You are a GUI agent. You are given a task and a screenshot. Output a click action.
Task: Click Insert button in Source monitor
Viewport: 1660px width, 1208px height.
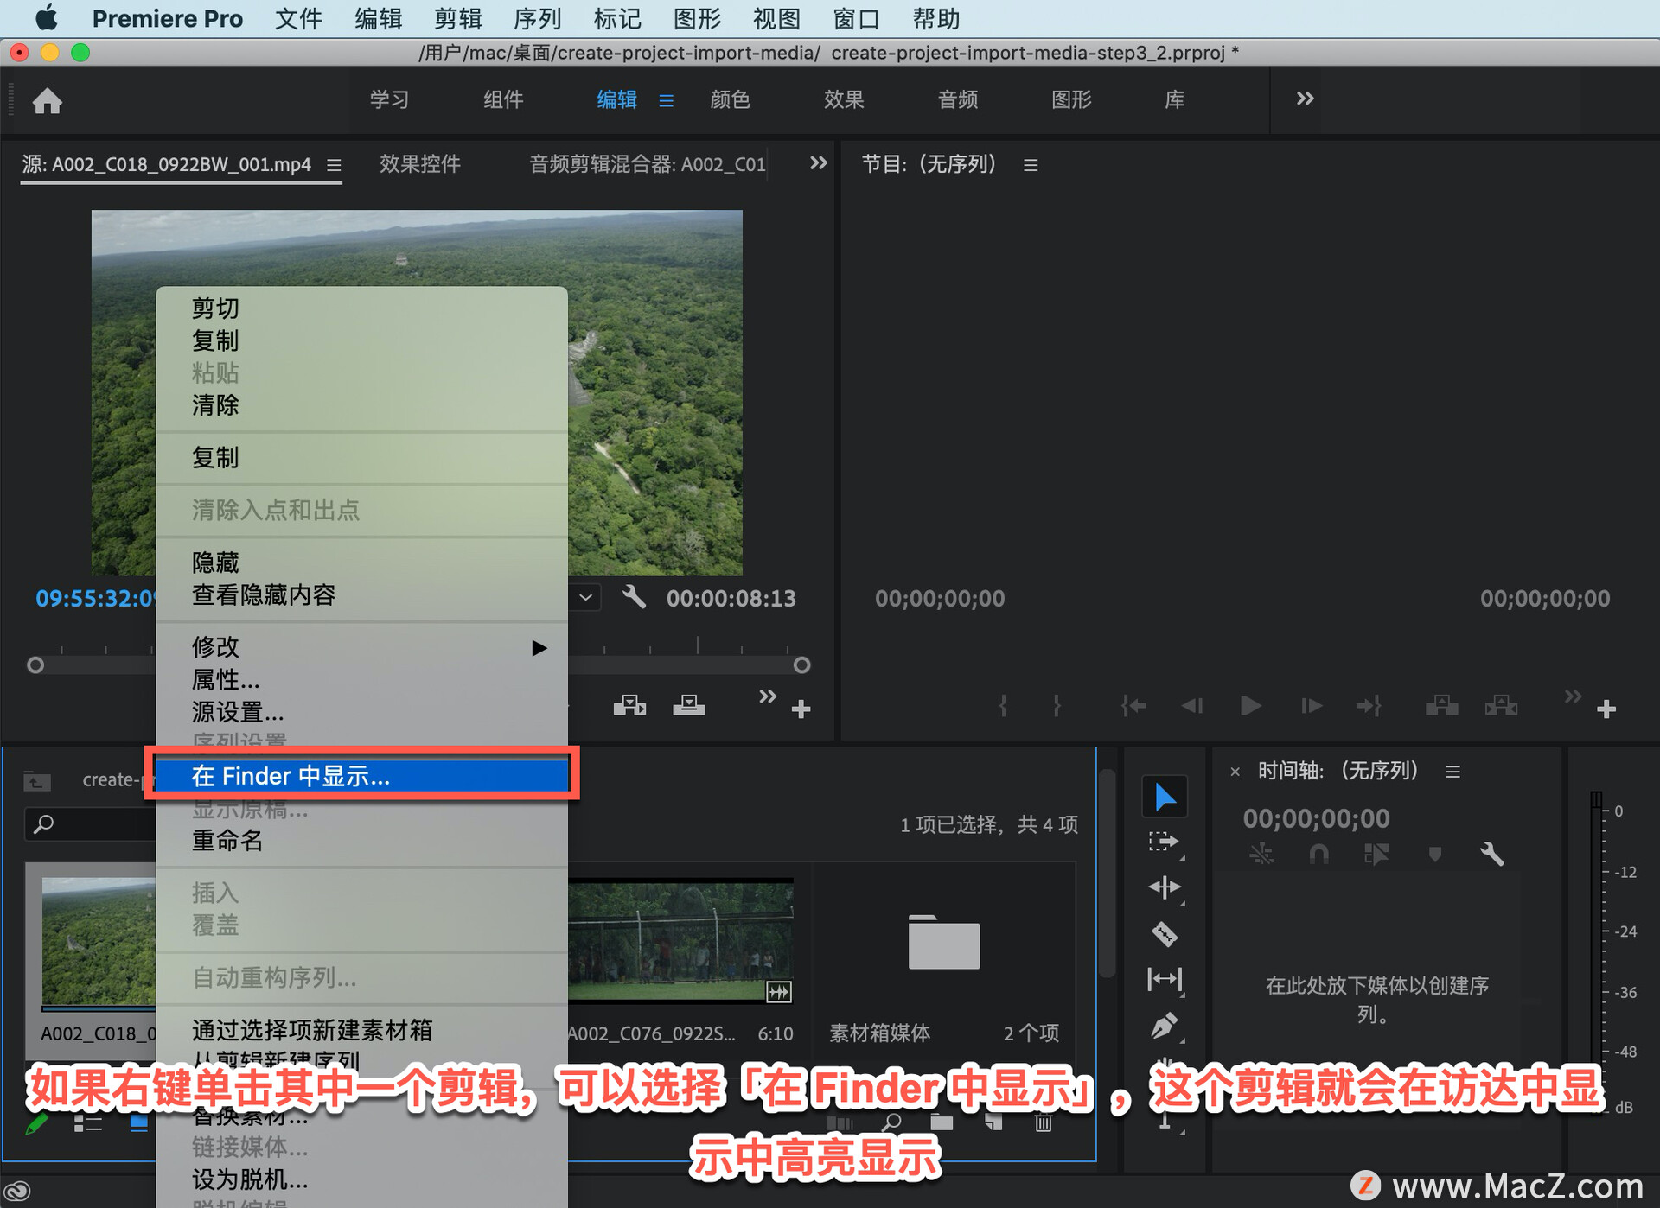[629, 706]
